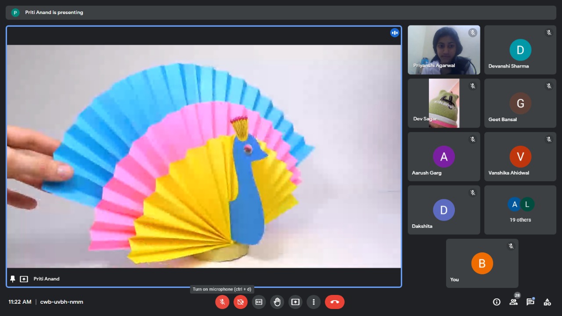Click Aarush Garg's A avatar
The width and height of the screenshot is (562, 316).
point(444,157)
